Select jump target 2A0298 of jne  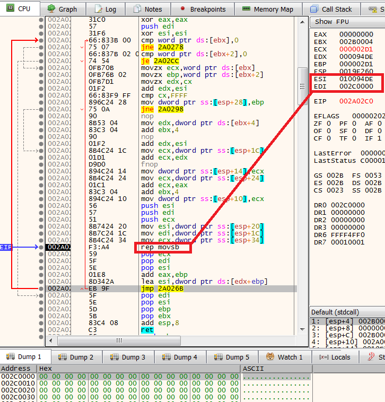[x=171, y=109]
